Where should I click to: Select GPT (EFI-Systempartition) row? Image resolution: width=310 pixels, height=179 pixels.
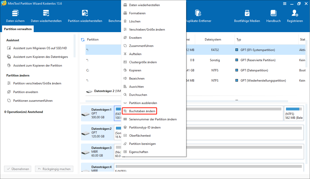pyautogui.click(x=196, y=50)
